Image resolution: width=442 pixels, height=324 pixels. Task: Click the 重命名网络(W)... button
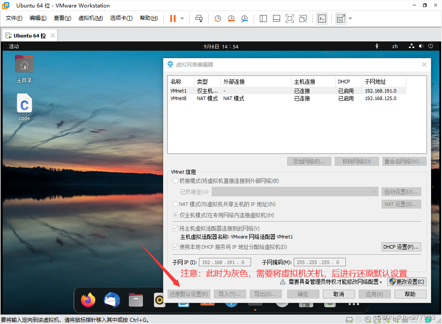tap(404, 161)
